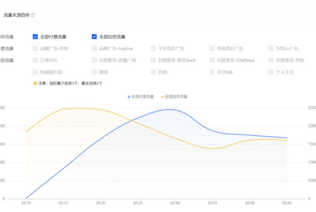Check the DOU+广告 option
The width and height of the screenshot is (316, 212).
pos(271,48)
